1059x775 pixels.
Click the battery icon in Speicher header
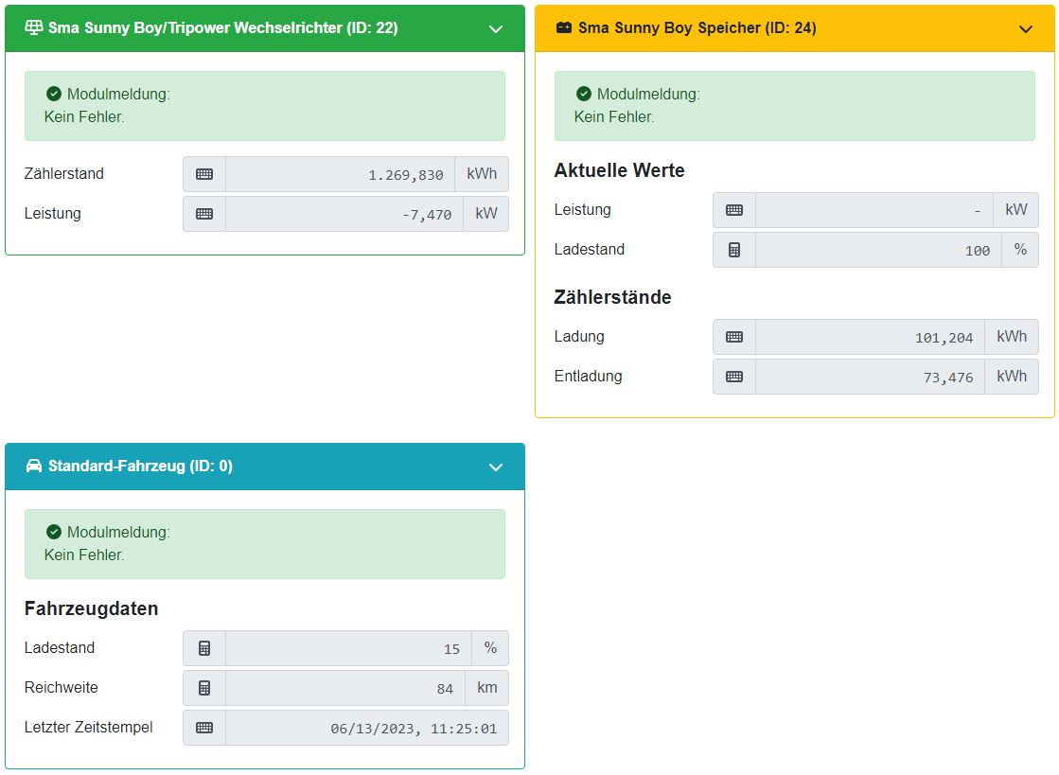[564, 28]
